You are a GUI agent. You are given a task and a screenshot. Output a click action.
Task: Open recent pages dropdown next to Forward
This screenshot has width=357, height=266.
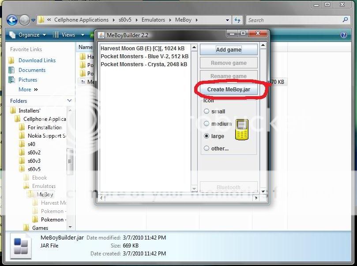pyautogui.click(x=33, y=20)
